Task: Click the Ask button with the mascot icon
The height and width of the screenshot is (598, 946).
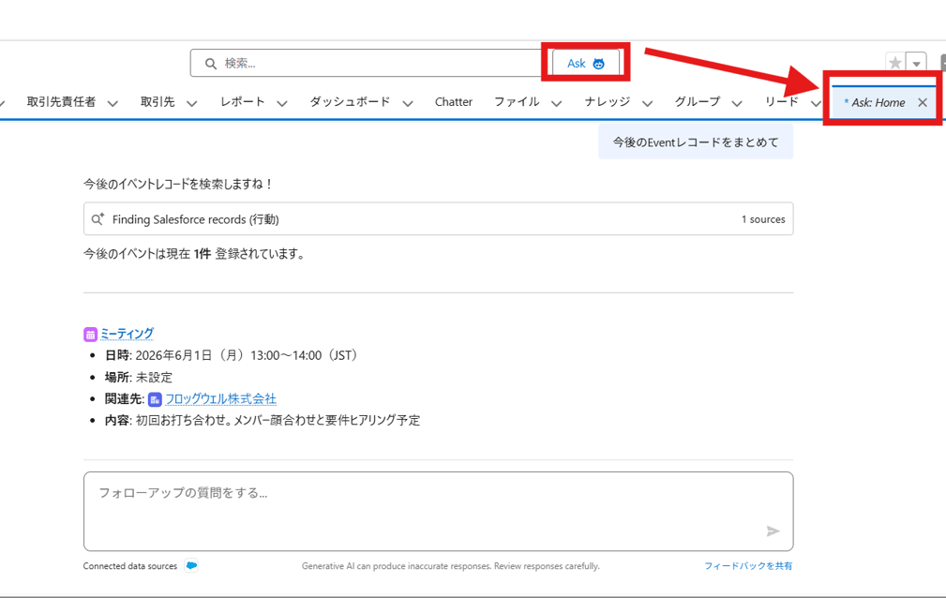Action: (x=585, y=63)
